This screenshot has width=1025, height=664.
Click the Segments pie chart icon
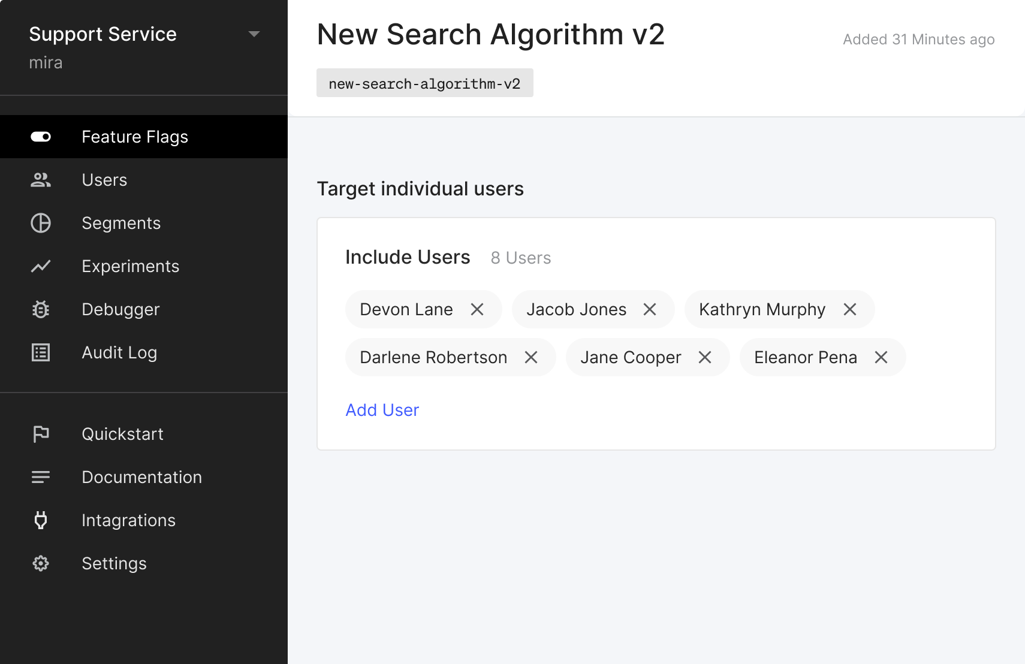click(41, 223)
